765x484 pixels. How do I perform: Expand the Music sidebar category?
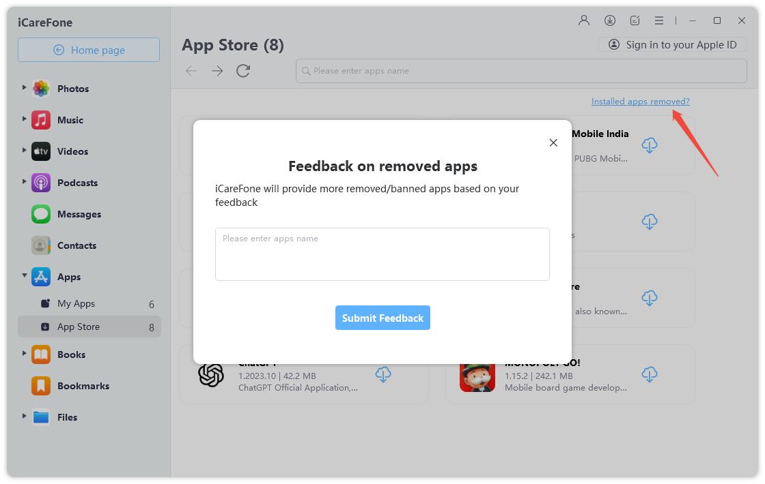click(x=25, y=119)
